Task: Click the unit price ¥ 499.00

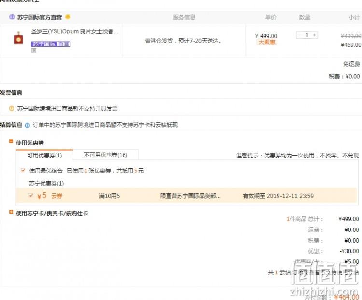Action: 266,36
